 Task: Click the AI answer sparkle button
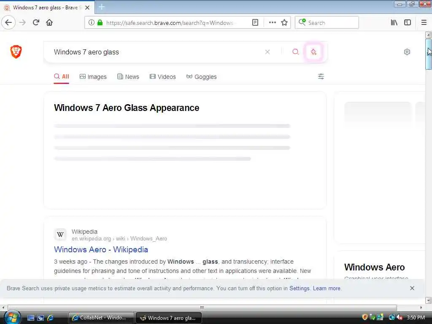pos(313,52)
